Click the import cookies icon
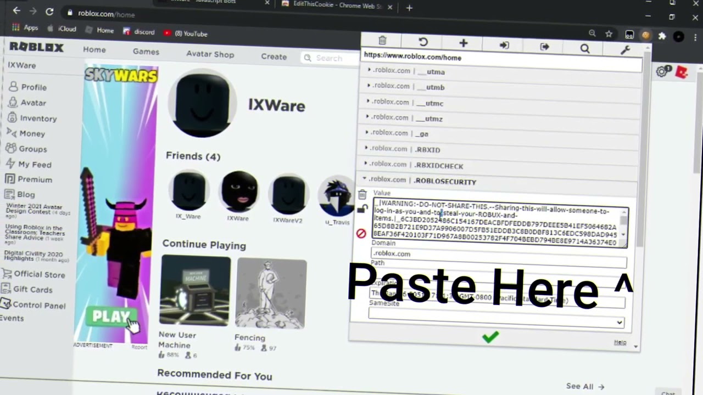Viewport: 703px width, 395px height. click(504, 46)
